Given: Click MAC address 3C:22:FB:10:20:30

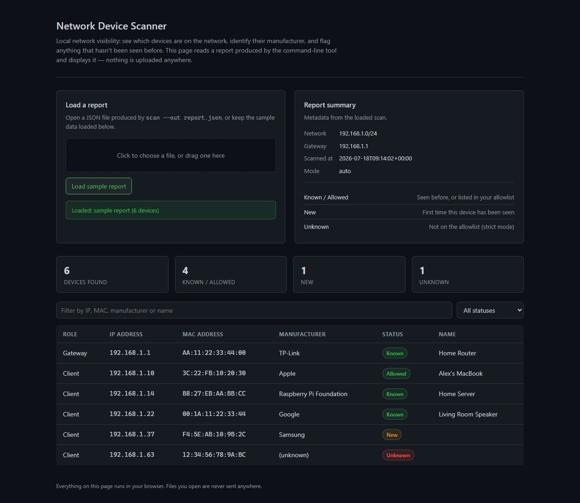Looking at the screenshot, I should (214, 373).
